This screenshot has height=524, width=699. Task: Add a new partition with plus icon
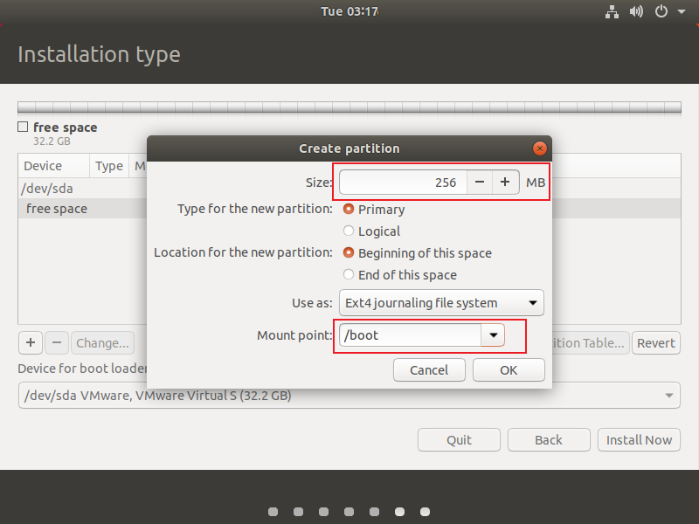[31, 342]
